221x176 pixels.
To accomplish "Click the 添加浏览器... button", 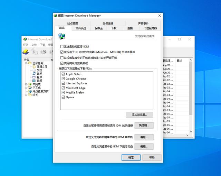I will click(x=140, y=115).
